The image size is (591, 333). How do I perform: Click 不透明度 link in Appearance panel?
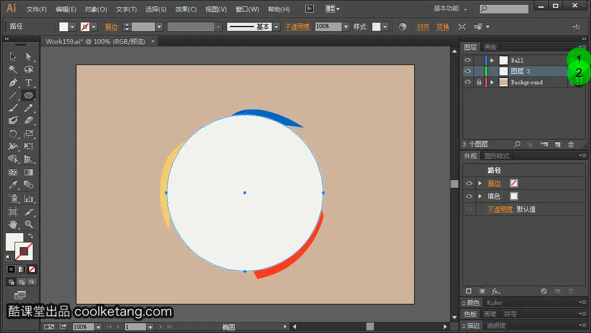coord(500,209)
